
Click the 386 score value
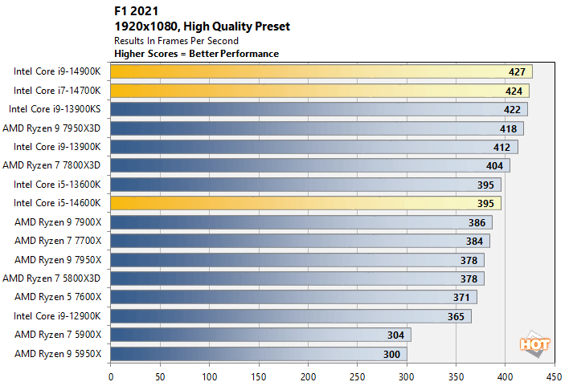pyautogui.click(x=477, y=223)
